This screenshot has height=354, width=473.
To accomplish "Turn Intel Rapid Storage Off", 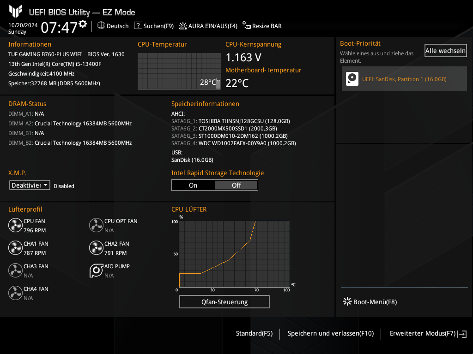I will [x=236, y=185].
